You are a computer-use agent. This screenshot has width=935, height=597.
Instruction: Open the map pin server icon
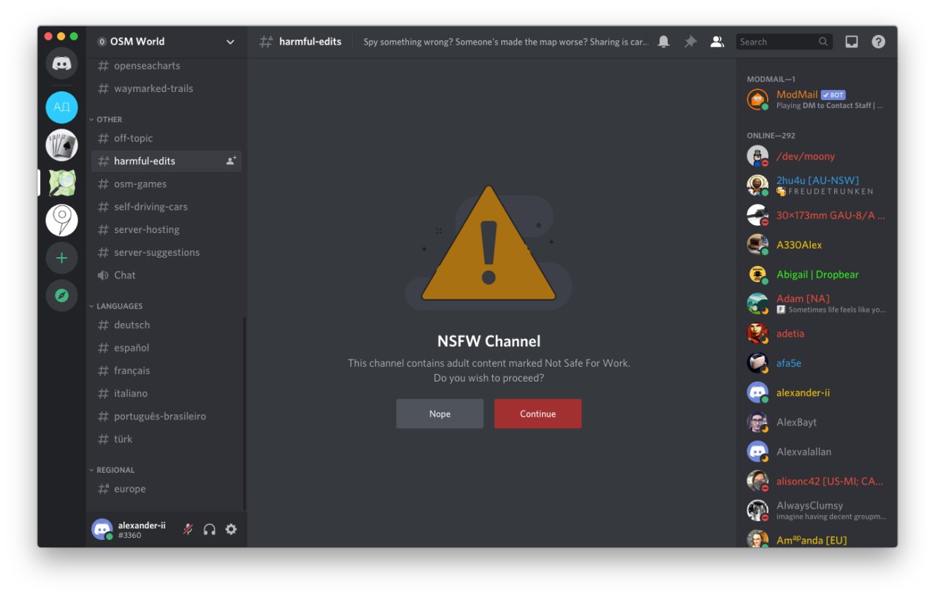62,220
